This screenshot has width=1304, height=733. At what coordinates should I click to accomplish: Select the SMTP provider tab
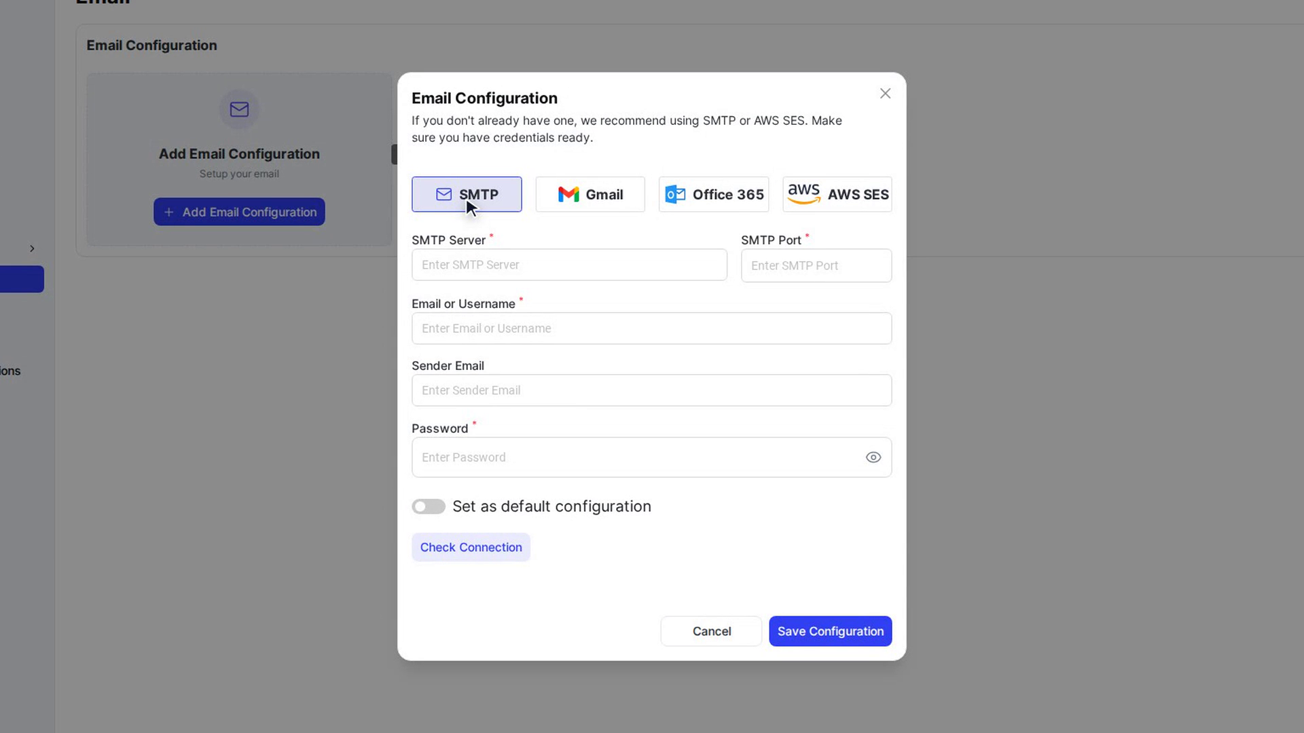[x=467, y=194]
